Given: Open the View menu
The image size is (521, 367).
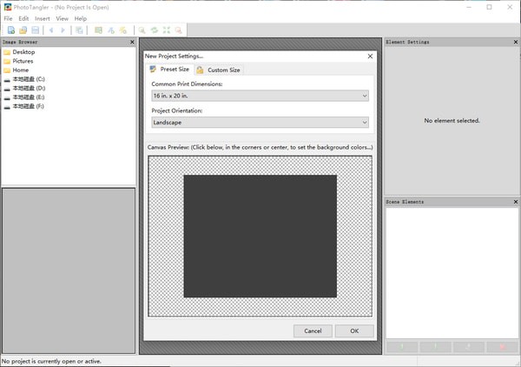Looking at the screenshot, I should (x=62, y=18).
